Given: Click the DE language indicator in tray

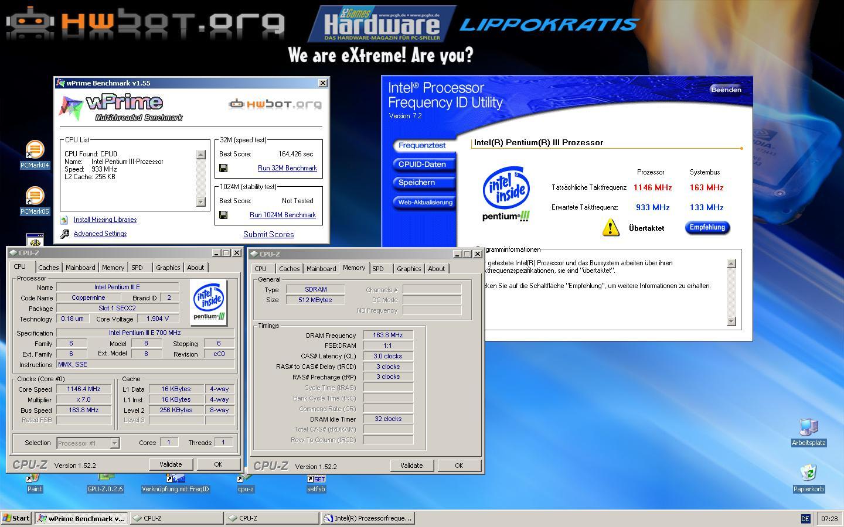Looking at the screenshot, I should click(x=805, y=519).
